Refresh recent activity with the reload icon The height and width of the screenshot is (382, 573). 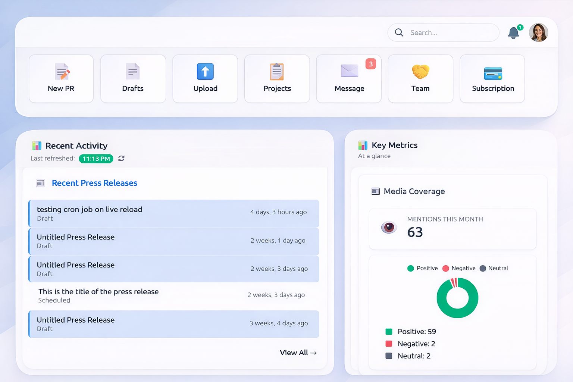pos(121,159)
